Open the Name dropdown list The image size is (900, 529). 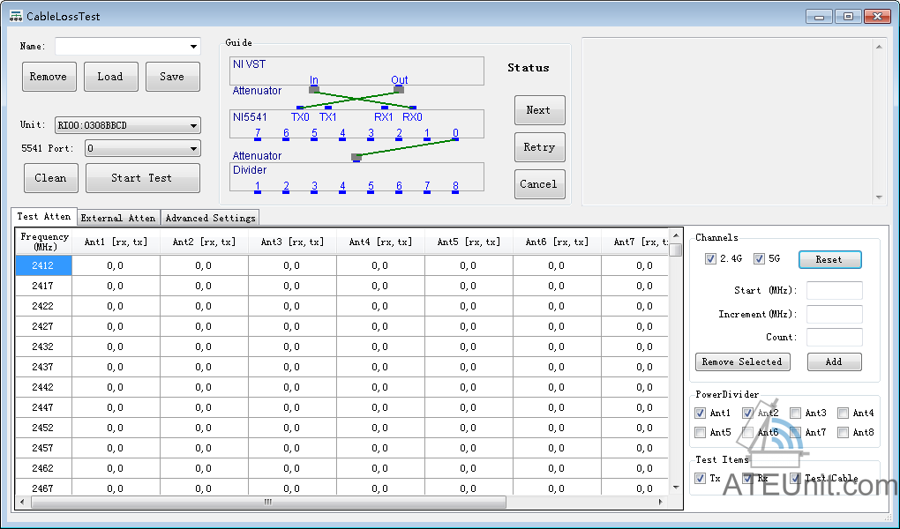point(193,47)
